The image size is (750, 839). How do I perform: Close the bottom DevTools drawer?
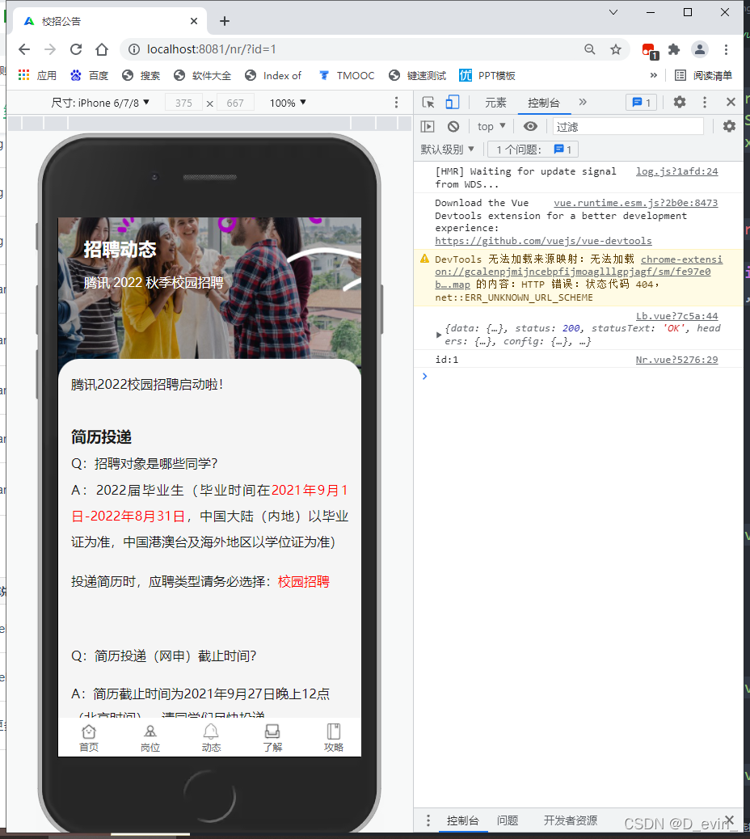(729, 820)
